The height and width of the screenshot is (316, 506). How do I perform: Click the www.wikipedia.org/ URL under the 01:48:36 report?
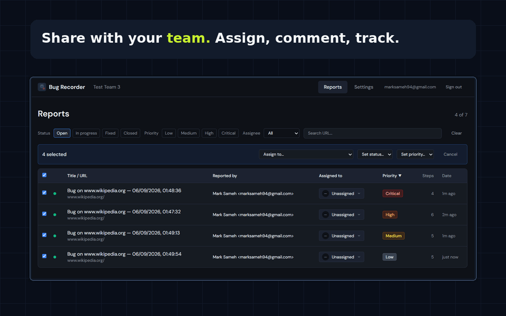pyautogui.click(x=86, y=197)
